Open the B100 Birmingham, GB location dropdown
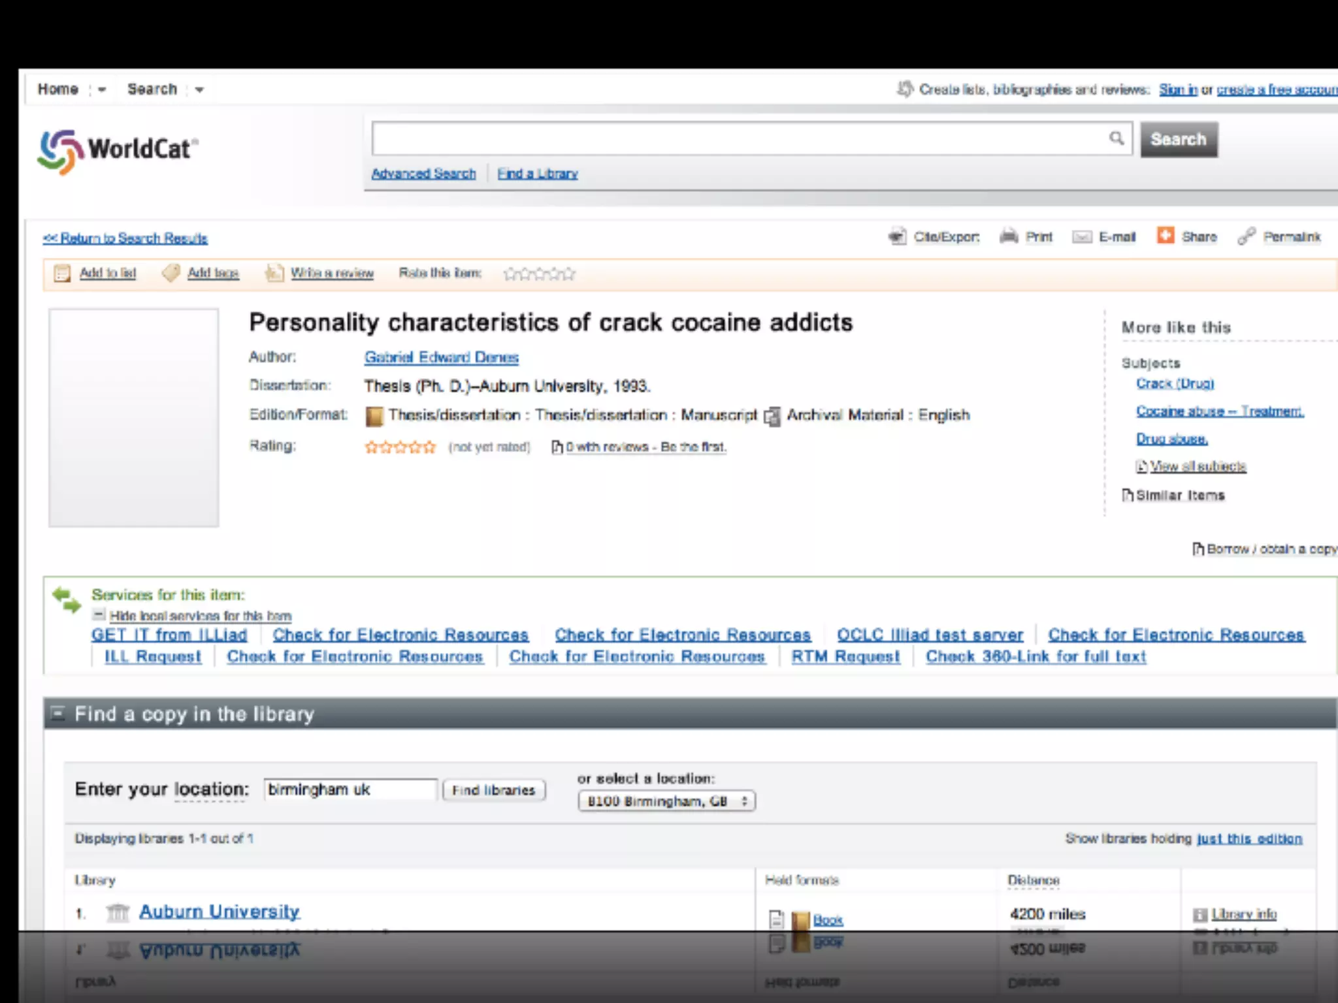 tap(666, 801)
